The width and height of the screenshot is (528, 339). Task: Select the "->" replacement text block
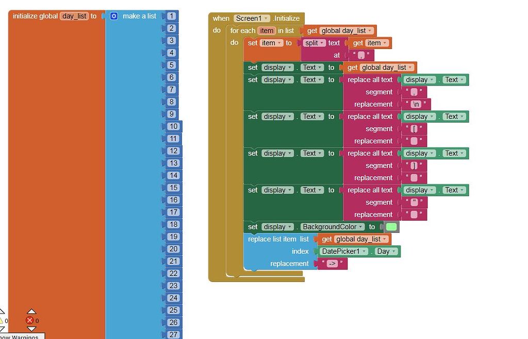point(332,263)
